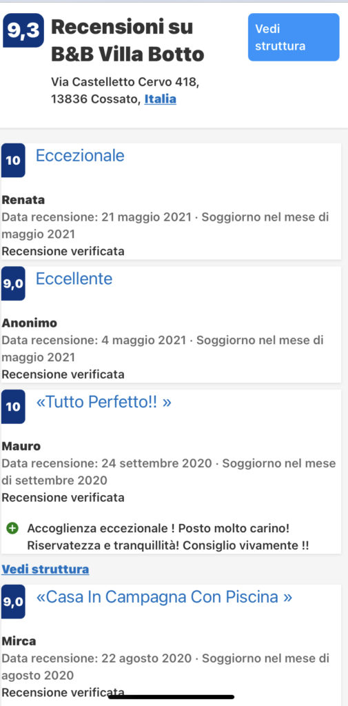This screenshot has width=348, height=706.
Task: Select reviewer name Mirca
Action: (x=19, y=641)
